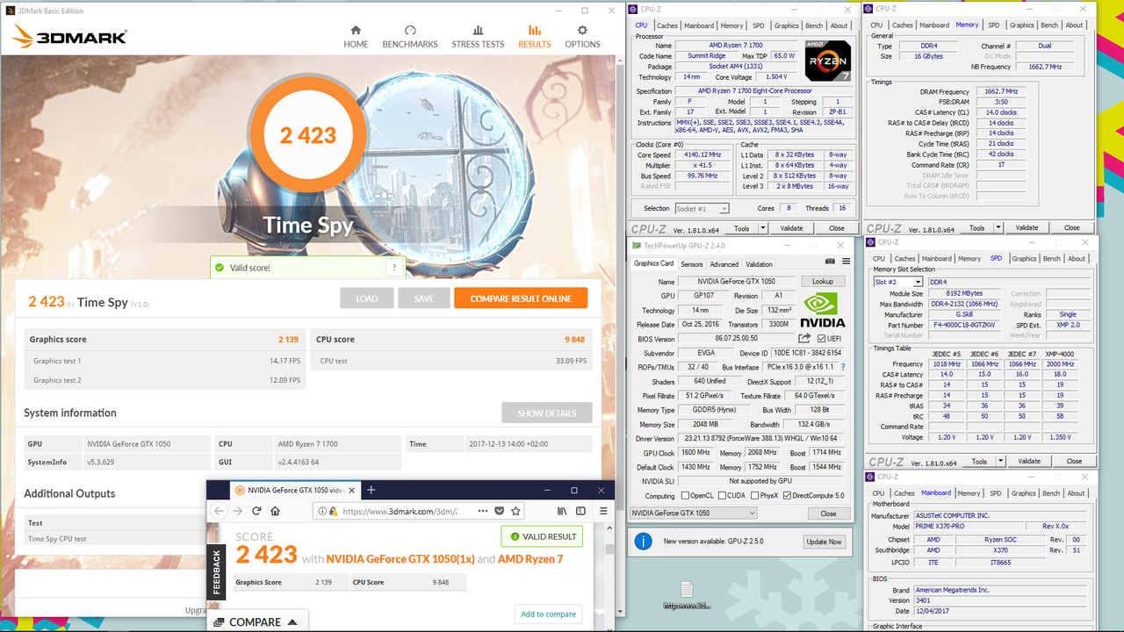Click Close button in GPU-Z
Image resolution: width=1124 pixels, height=632 pixels.
(828, 513)
